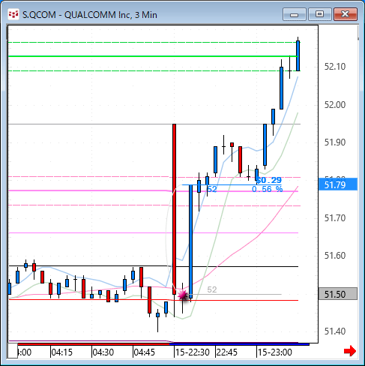The image size is (365, 366).
Task: Click the 22:45 time axis label
Action: (227, 352)
